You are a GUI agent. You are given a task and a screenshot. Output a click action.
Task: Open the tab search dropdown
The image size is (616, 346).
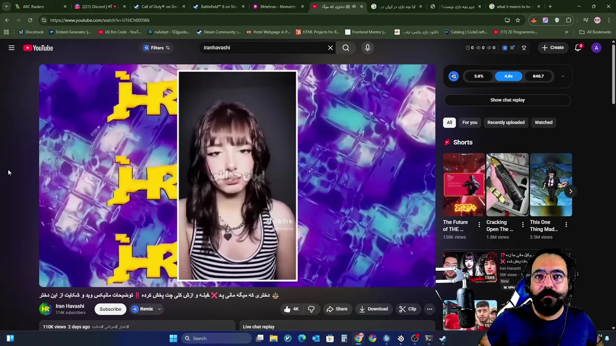tap(6, 7)
